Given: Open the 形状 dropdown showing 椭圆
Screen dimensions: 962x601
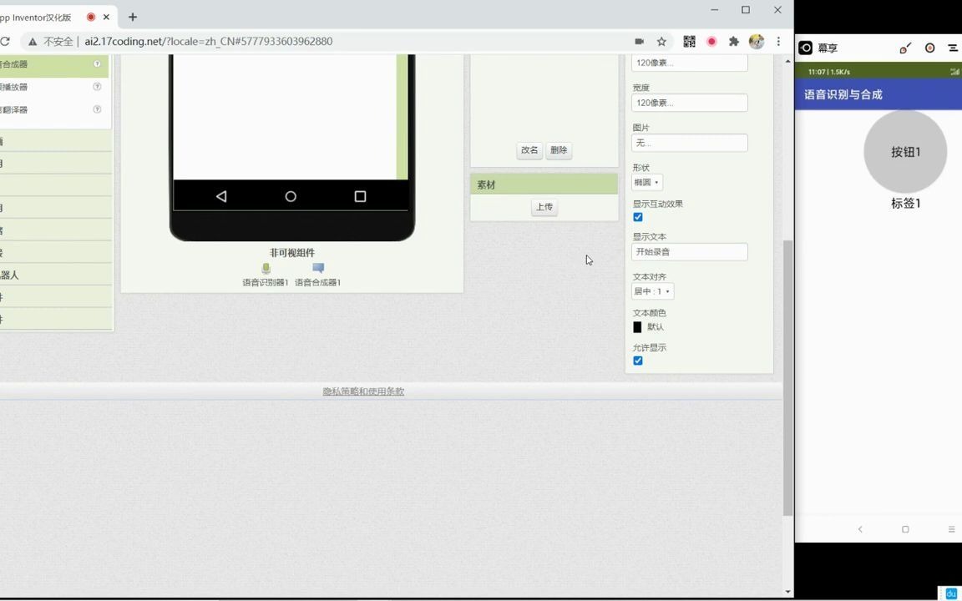Looking at the screenshot, I should [x=647, y=182].
